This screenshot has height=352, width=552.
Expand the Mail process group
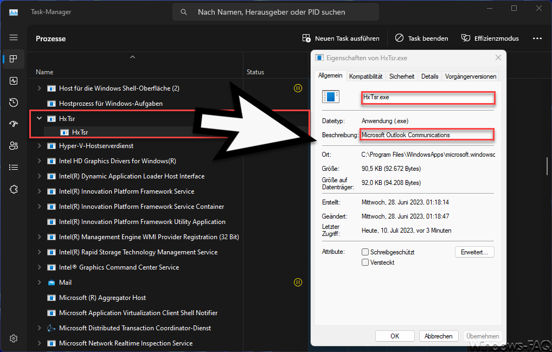40,282
